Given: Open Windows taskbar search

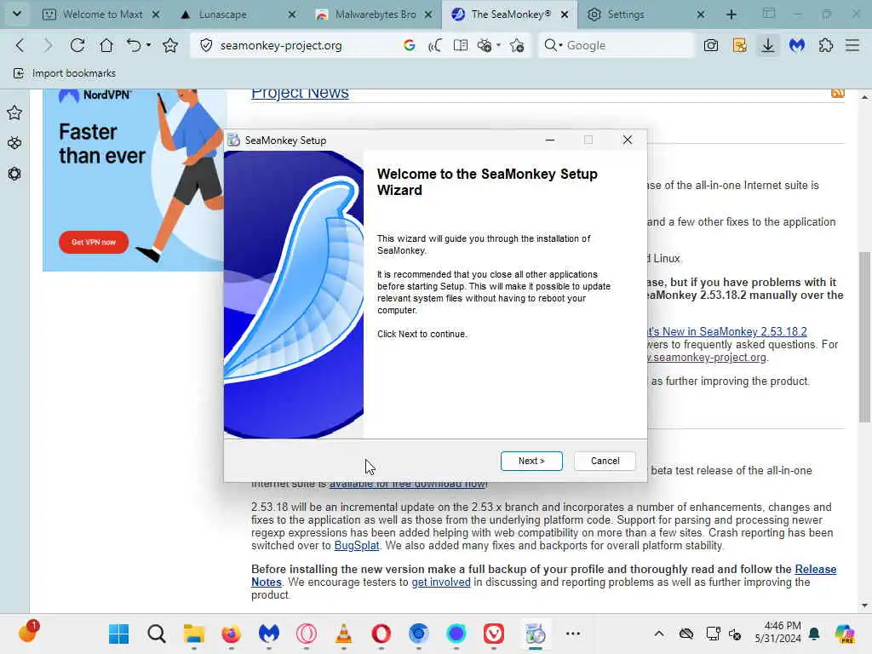Looking at the screenshot, I should [157, 634].
